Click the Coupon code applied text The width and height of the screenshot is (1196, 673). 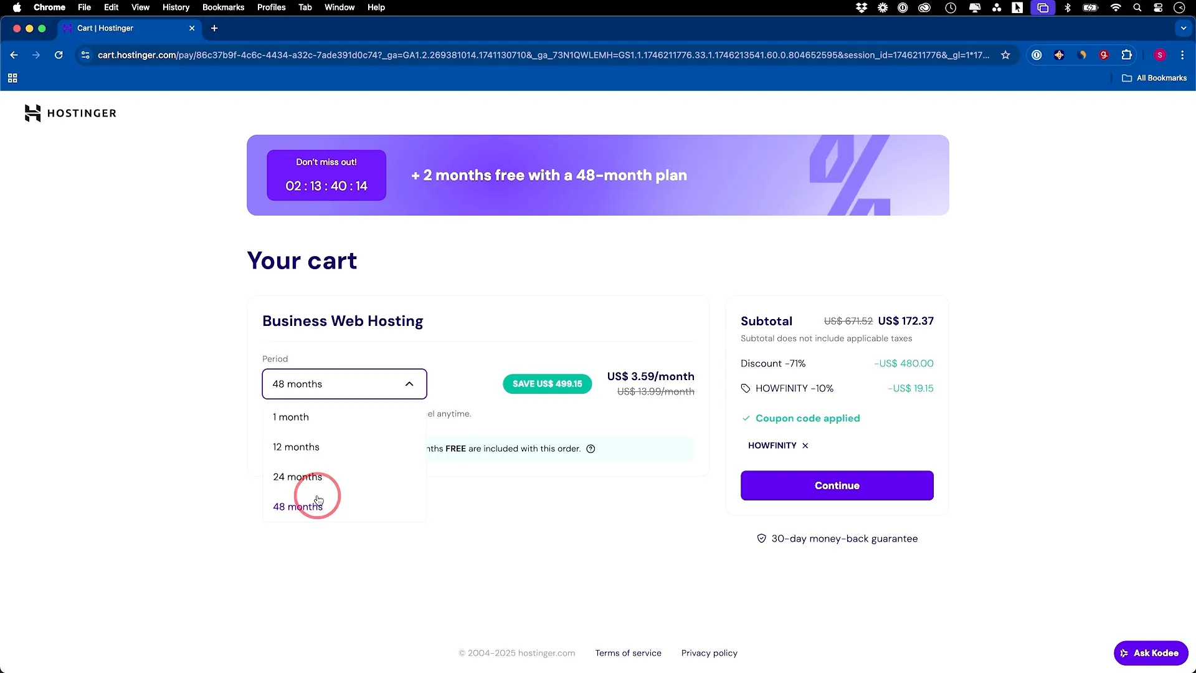click(x=807, y=418)
